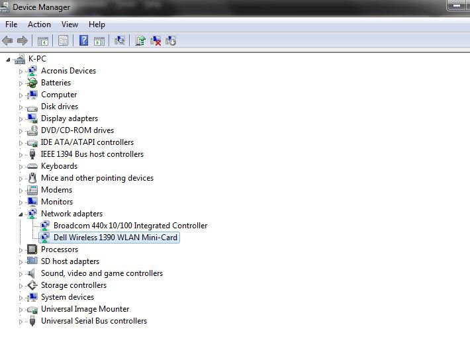470x356 pixels.
Task: Select Broadcom 440x 10/100 Integrated Controller
Action: point(130,226)
